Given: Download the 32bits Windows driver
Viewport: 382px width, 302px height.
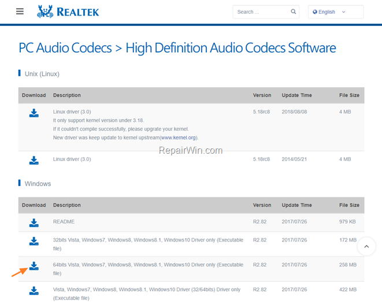Looking at the screenshot, I should point(34,241).
